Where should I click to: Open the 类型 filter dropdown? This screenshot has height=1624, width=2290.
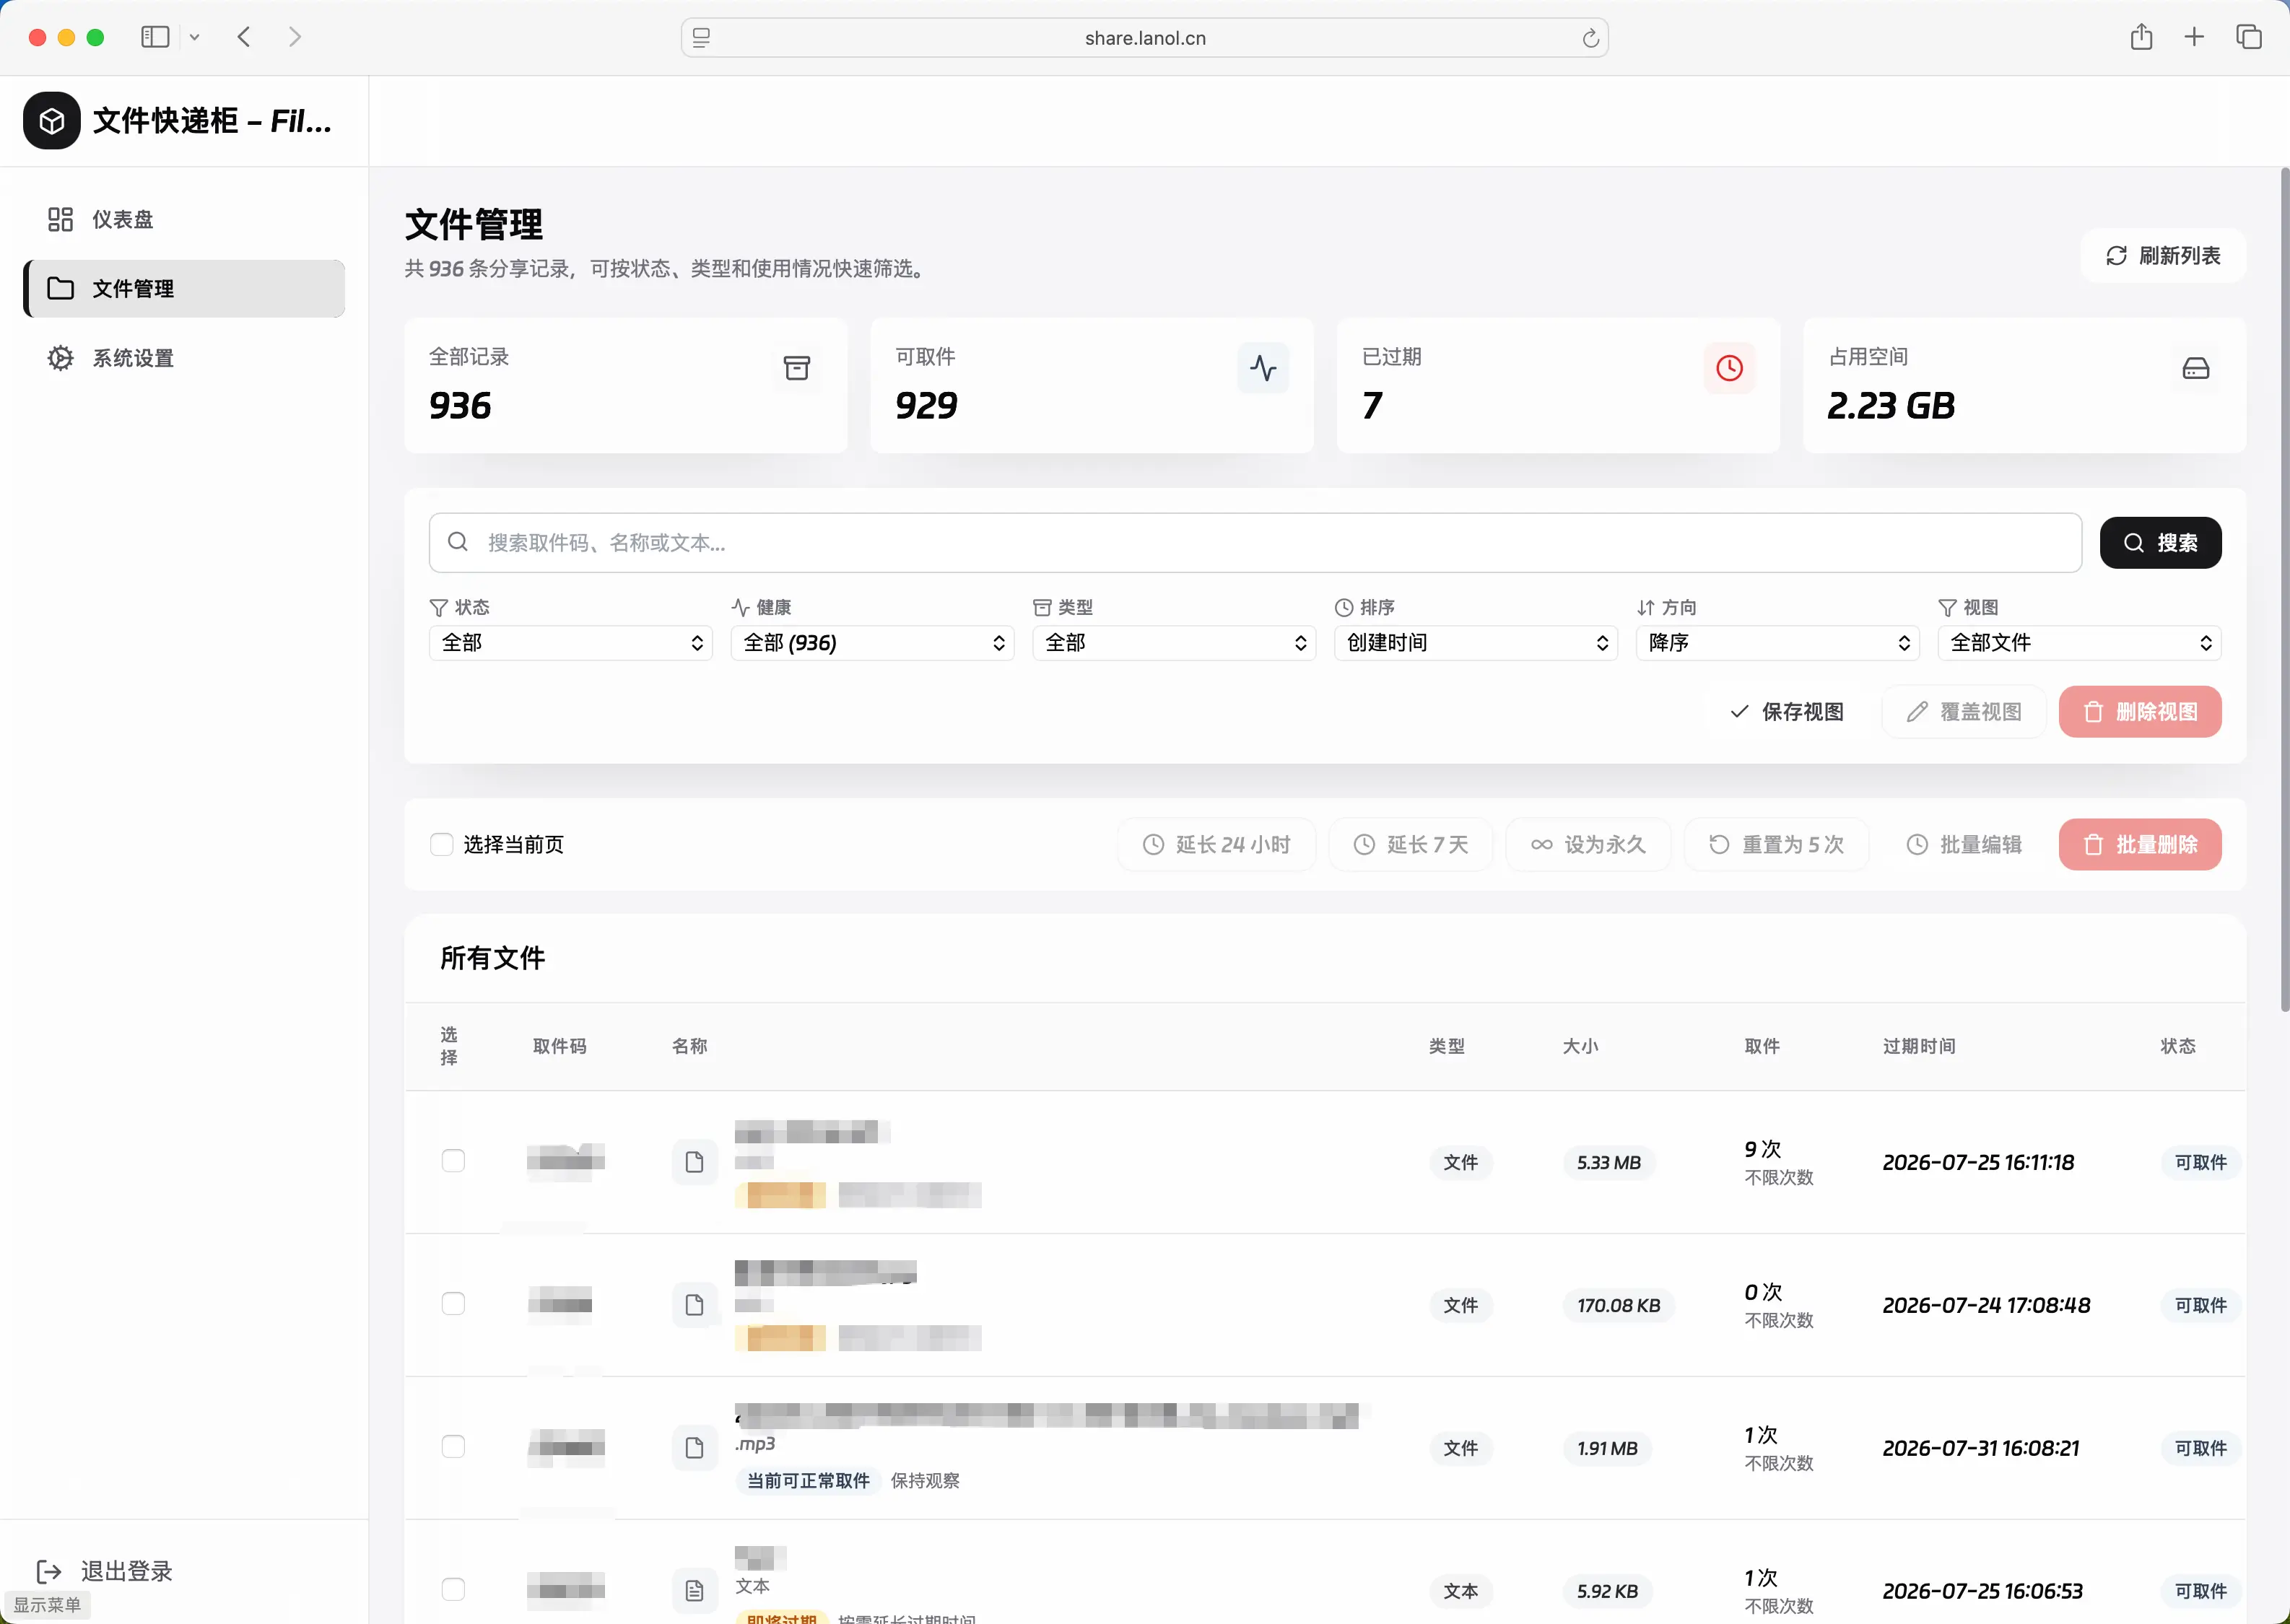click(1174, 643)
